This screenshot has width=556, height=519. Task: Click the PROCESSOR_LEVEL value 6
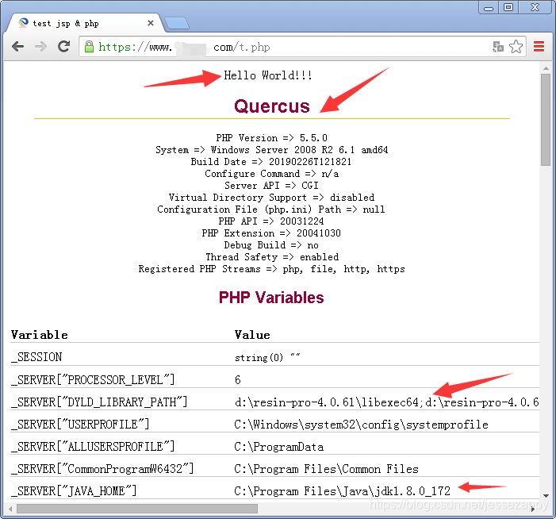pyautogui.click(x=238, y=379)
